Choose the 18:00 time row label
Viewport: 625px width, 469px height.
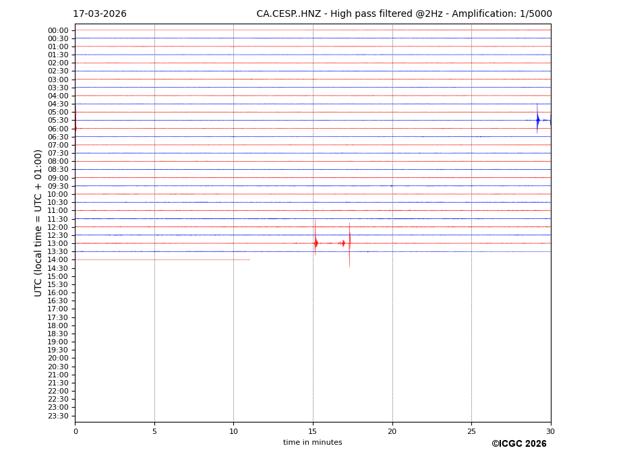(58, 325)
